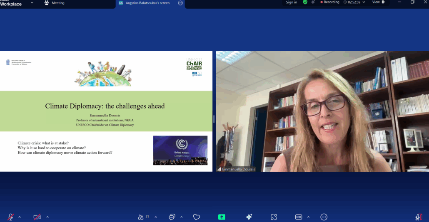Open the More options ellipsis in toolbar
This screenshot has width=429, height=222.
coord(324,217)
